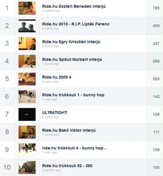Select the trükksuli 52 - 360 thumbnail

pyautogui.click(x=27, y=167)
